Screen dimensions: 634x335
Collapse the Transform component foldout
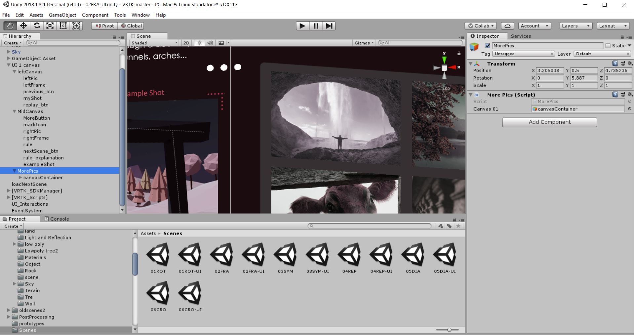point(470,63)
